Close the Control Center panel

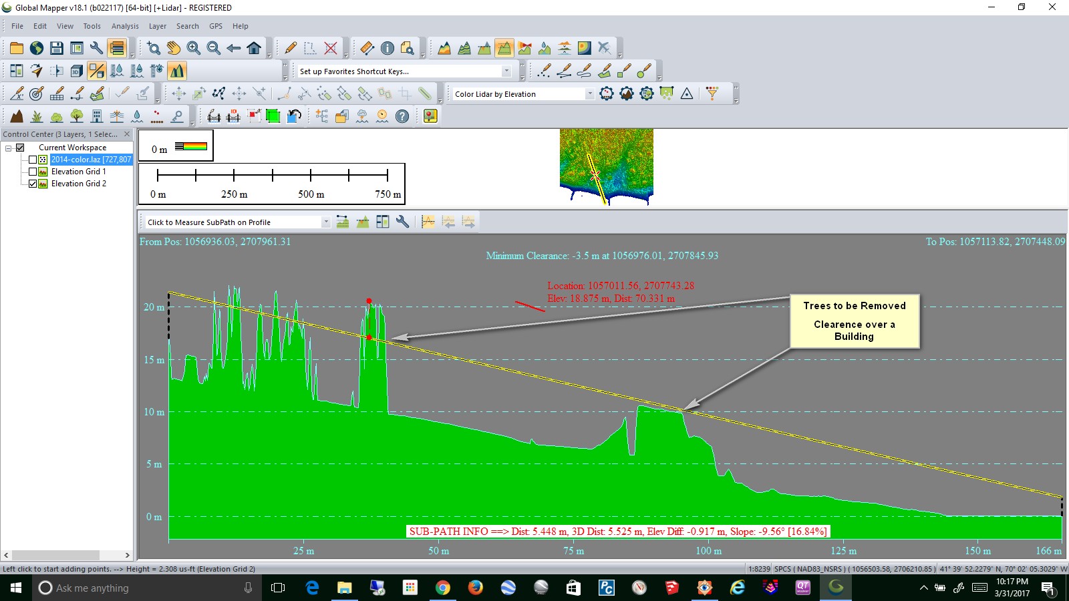pos(127,134)
